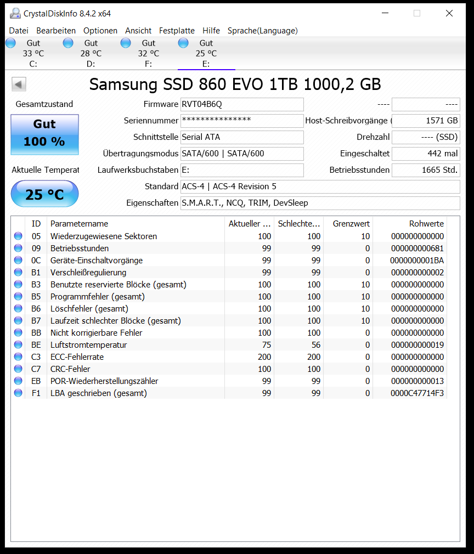Open the Festplatte menu
This screenshot has width=474, height=554.
[177, 31]
